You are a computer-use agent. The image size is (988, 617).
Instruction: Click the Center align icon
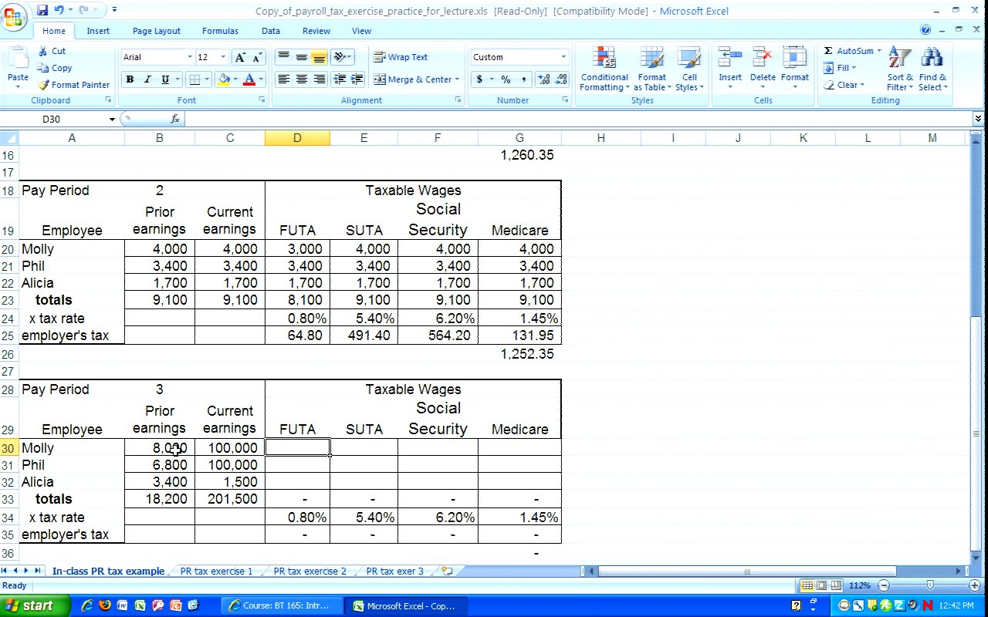click(x=302, y=79)
